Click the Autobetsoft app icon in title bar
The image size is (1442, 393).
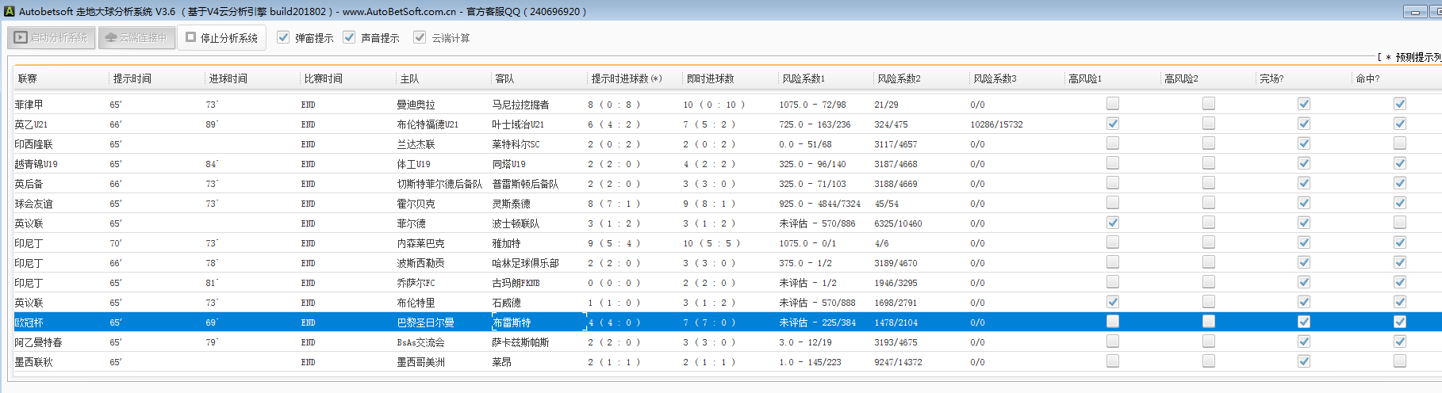point(10,11)
